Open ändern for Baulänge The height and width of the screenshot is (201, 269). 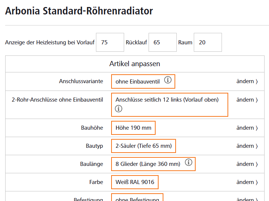pos(247,164)
